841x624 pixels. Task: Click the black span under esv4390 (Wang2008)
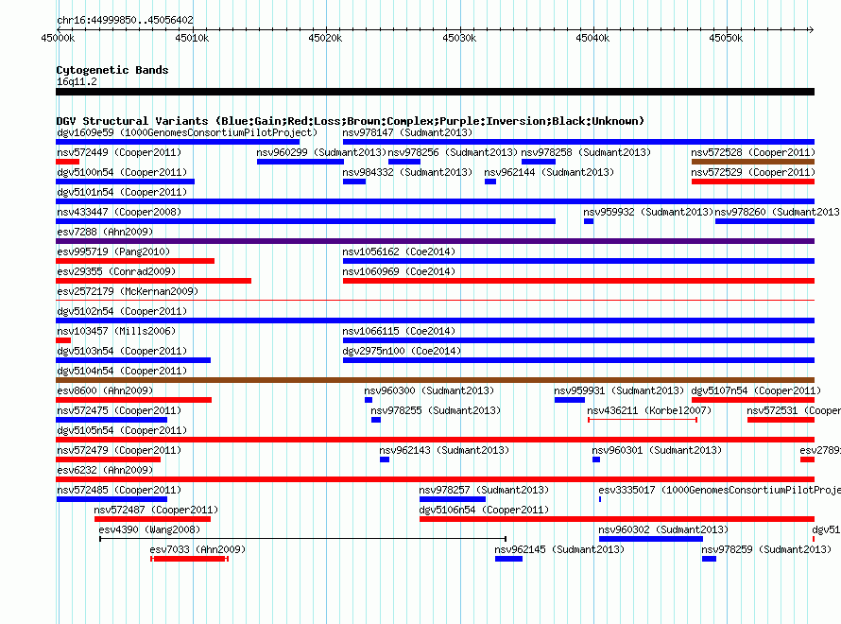click(x=302, y=539)
